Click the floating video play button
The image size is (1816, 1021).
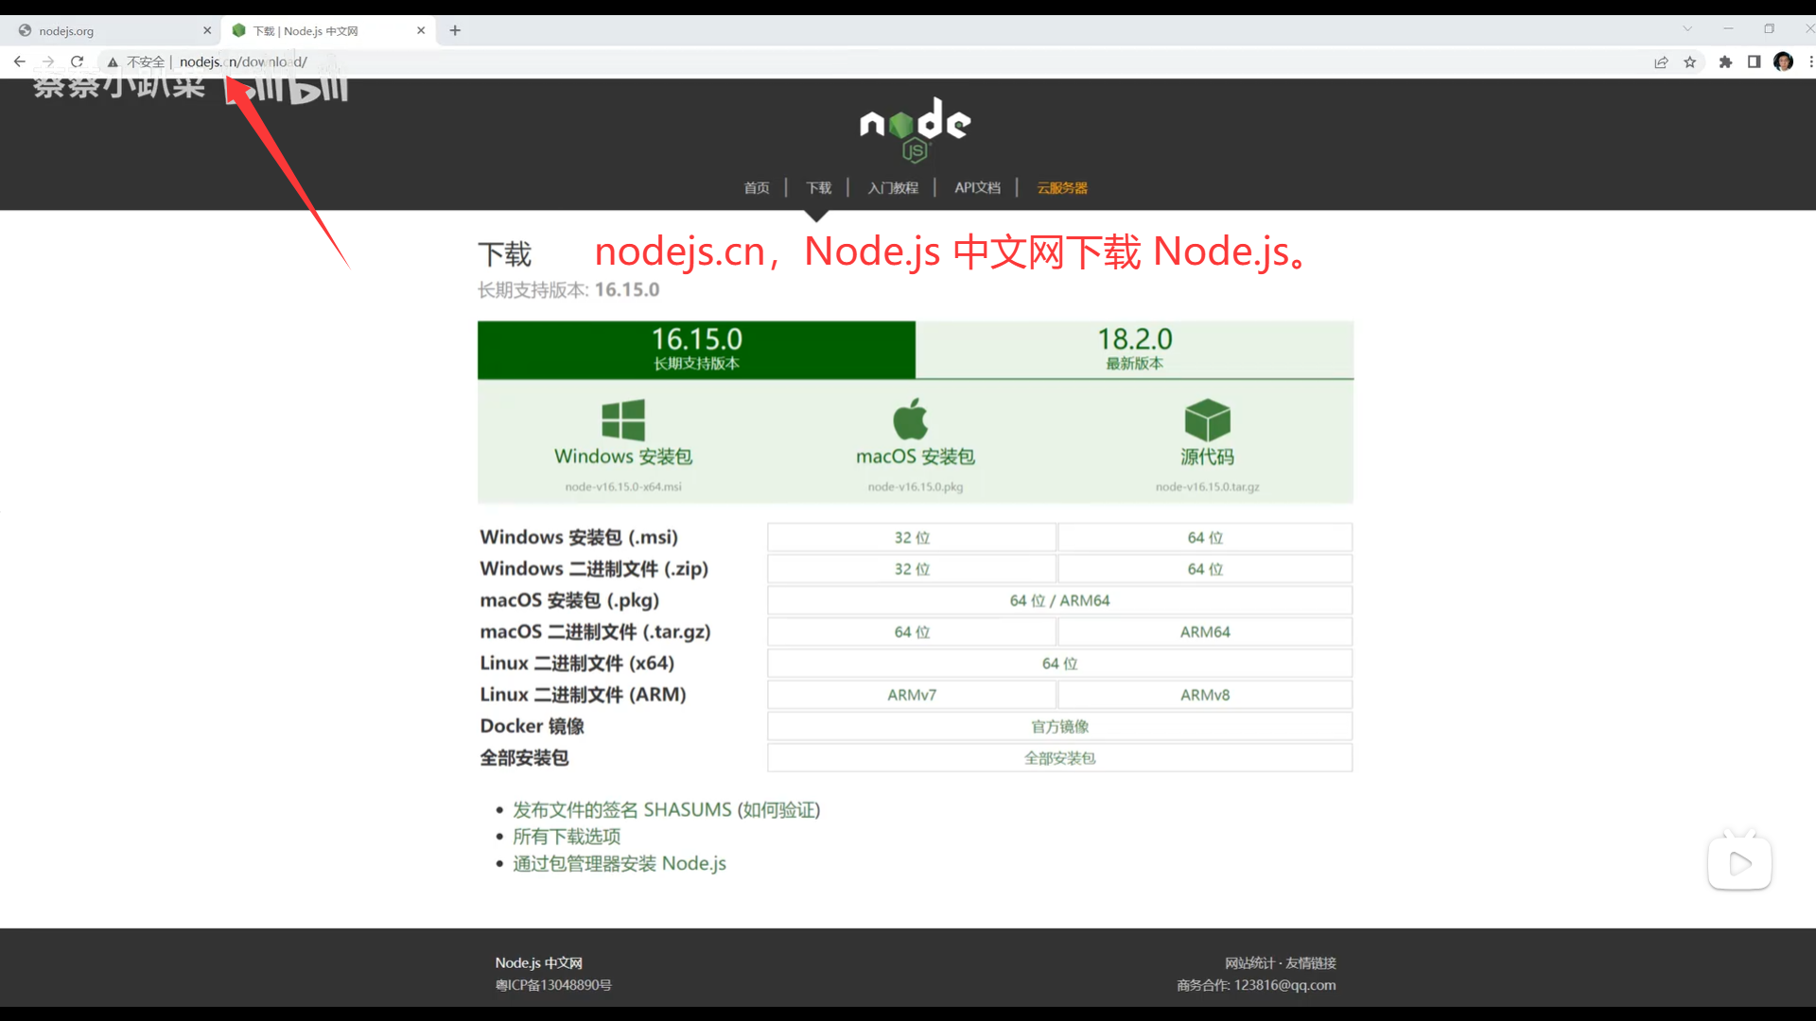(x=1739, y=863)
